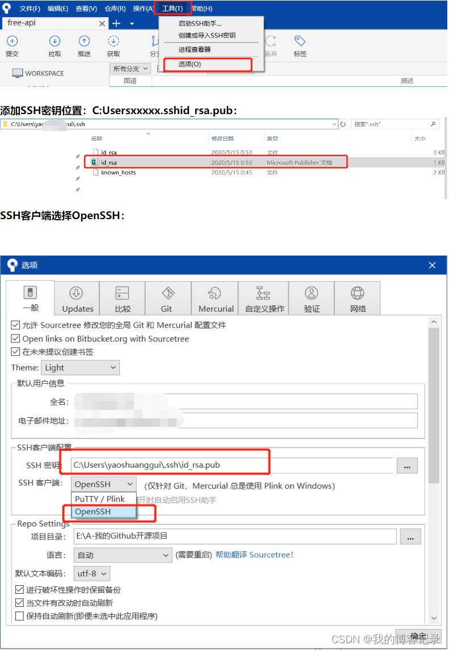Toggle 在未来提议创建书签 checkbox

15,352
